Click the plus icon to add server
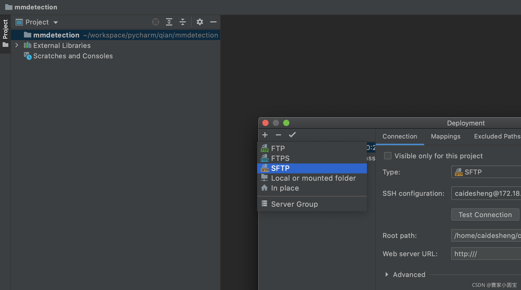The width and height of the screenshot is (521, 290). (x=265, y=135)
